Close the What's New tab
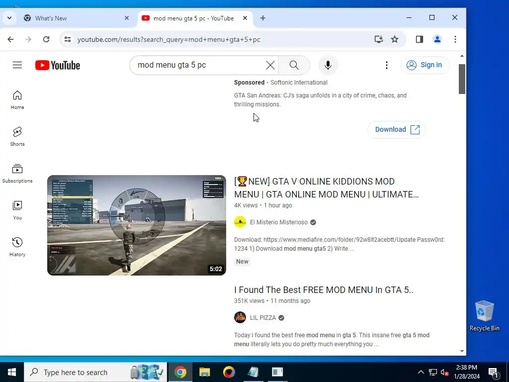 127,18
